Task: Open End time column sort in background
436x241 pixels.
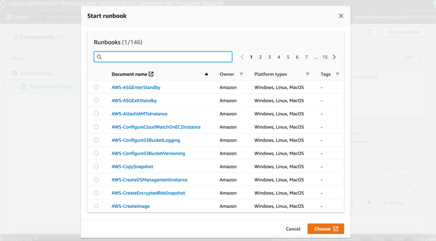Action: click(418, 203)
